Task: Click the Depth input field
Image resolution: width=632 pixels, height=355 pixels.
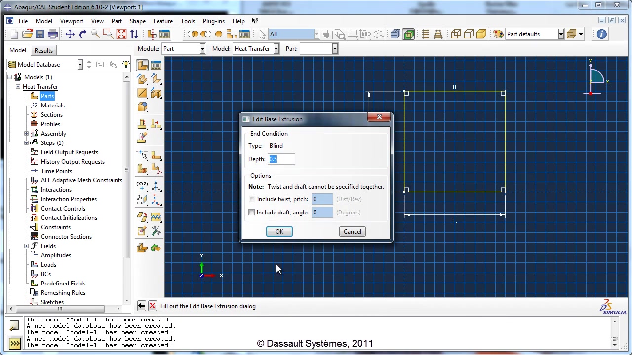Action: pyautogui.click(x=281, y=159)
